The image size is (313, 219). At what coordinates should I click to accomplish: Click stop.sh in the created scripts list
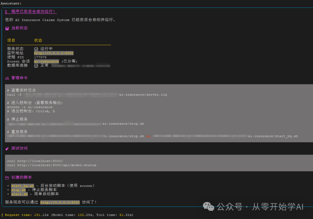19,190
